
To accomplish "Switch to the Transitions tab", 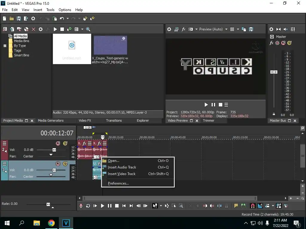I will (x=114, y=120).
